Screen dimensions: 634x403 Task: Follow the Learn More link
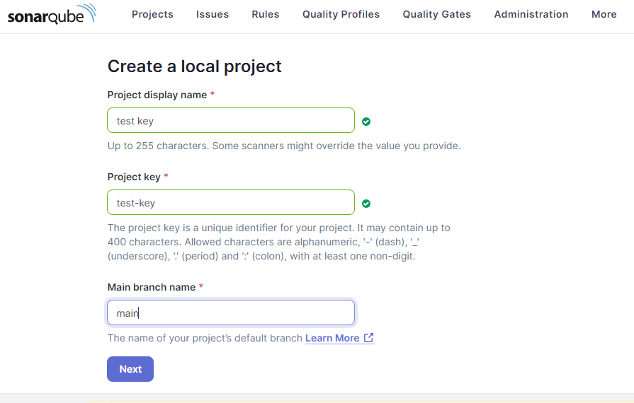332,338
